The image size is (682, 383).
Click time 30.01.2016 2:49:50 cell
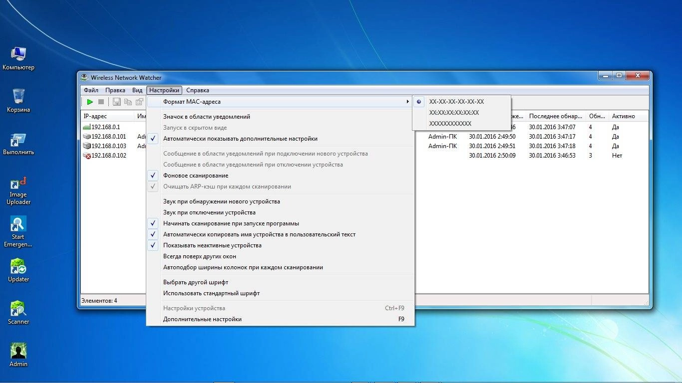492,137
